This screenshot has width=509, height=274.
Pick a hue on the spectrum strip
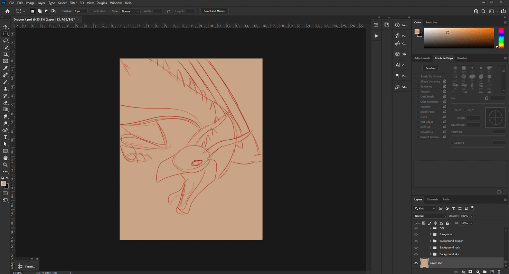click(x=501, y=38)
